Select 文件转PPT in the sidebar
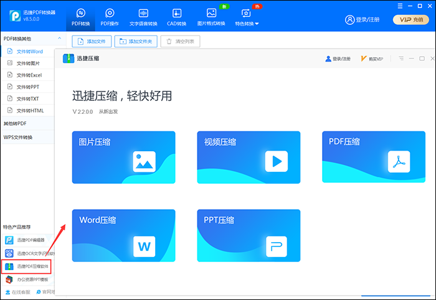436x300 pixels. point(28,87)
